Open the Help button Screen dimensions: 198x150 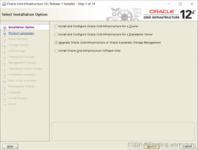pos(10,146)
